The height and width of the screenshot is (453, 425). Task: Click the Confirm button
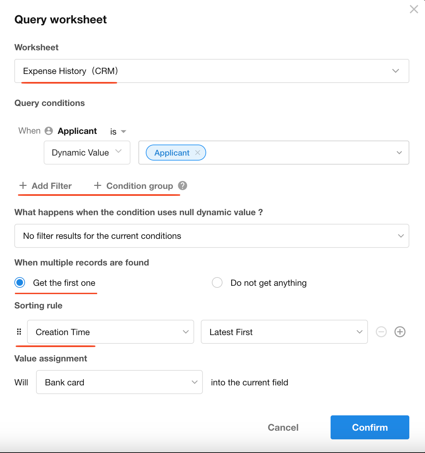pyautogui.click(x=370, y=427)
